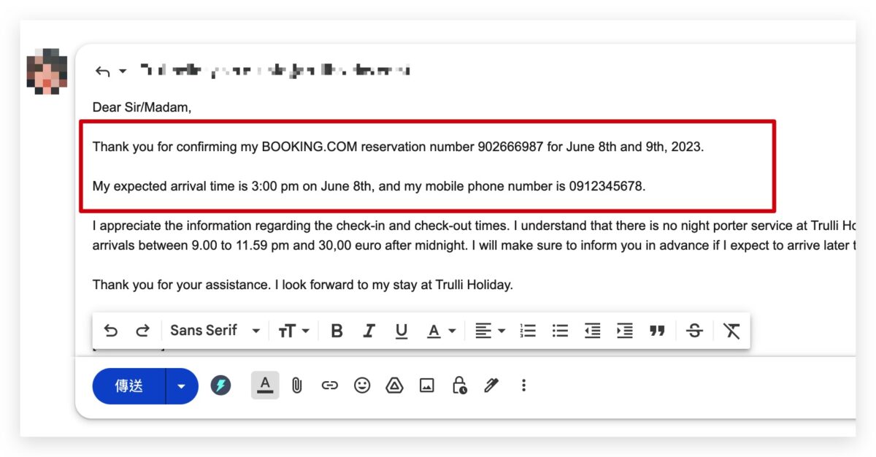The height and width of the screenshot is (457, 876).
Task: Click the line containing reservation number 902666987
Action: [399, 147]
